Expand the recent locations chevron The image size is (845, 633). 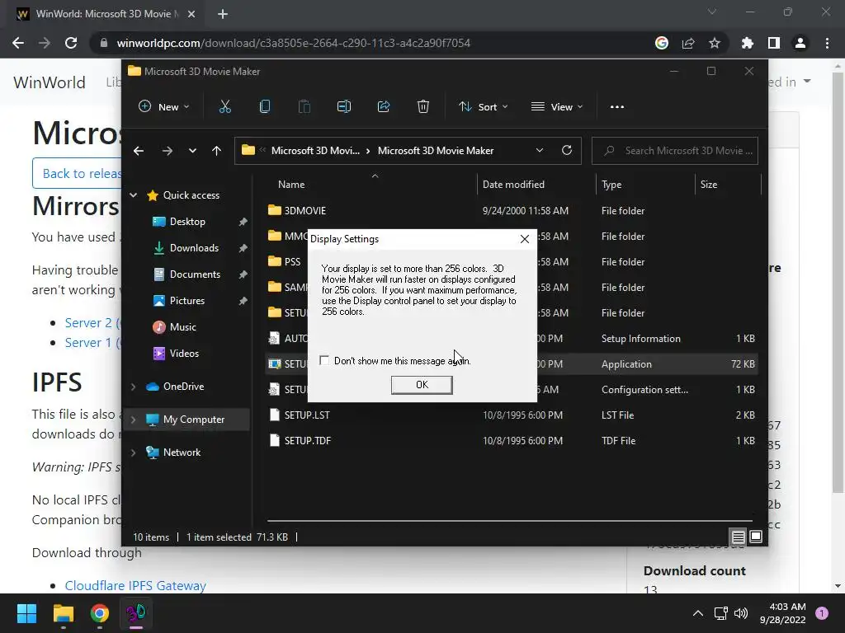tap(192, 151)
